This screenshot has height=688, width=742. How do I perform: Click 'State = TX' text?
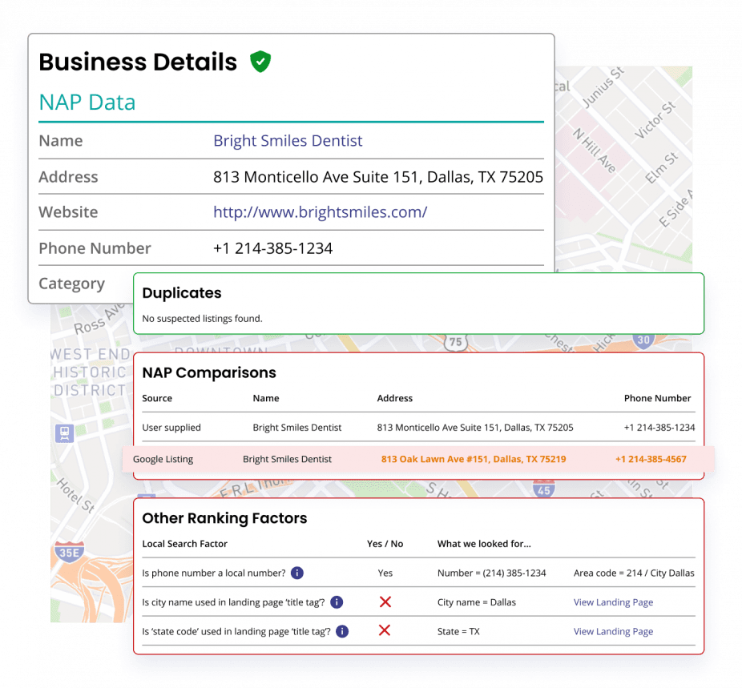tap(458, 632)
